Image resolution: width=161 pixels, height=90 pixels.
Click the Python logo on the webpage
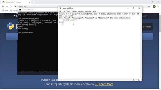pos(11,26)
